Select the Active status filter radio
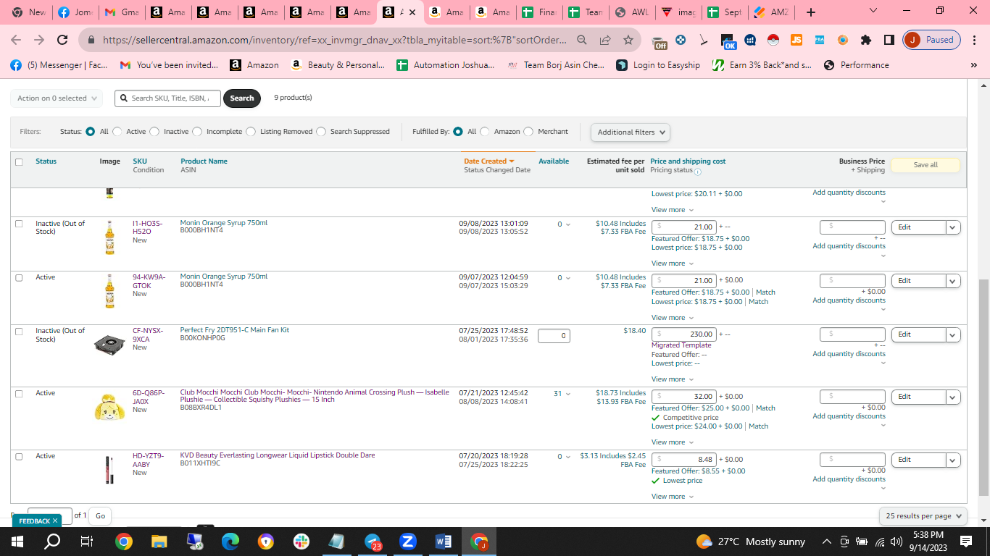 (117, 132)
